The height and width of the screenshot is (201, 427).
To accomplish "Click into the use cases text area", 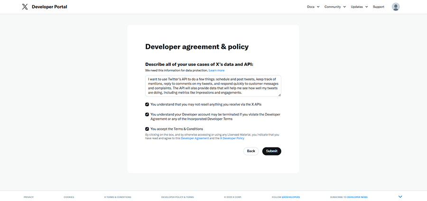I will click(x=213, y=86).
